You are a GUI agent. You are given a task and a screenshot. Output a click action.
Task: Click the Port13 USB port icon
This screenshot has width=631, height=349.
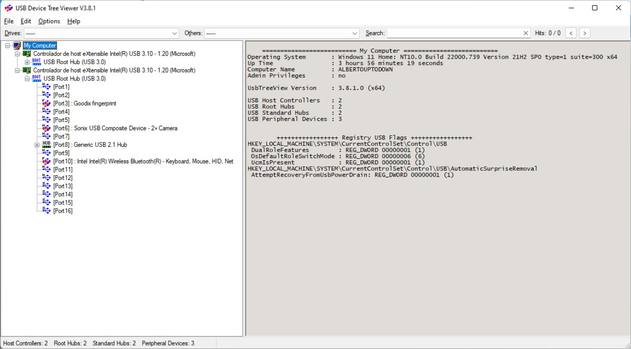(x=46, y=186)
